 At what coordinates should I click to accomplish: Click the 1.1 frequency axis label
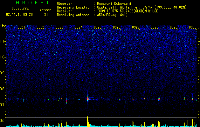(3, 41)
